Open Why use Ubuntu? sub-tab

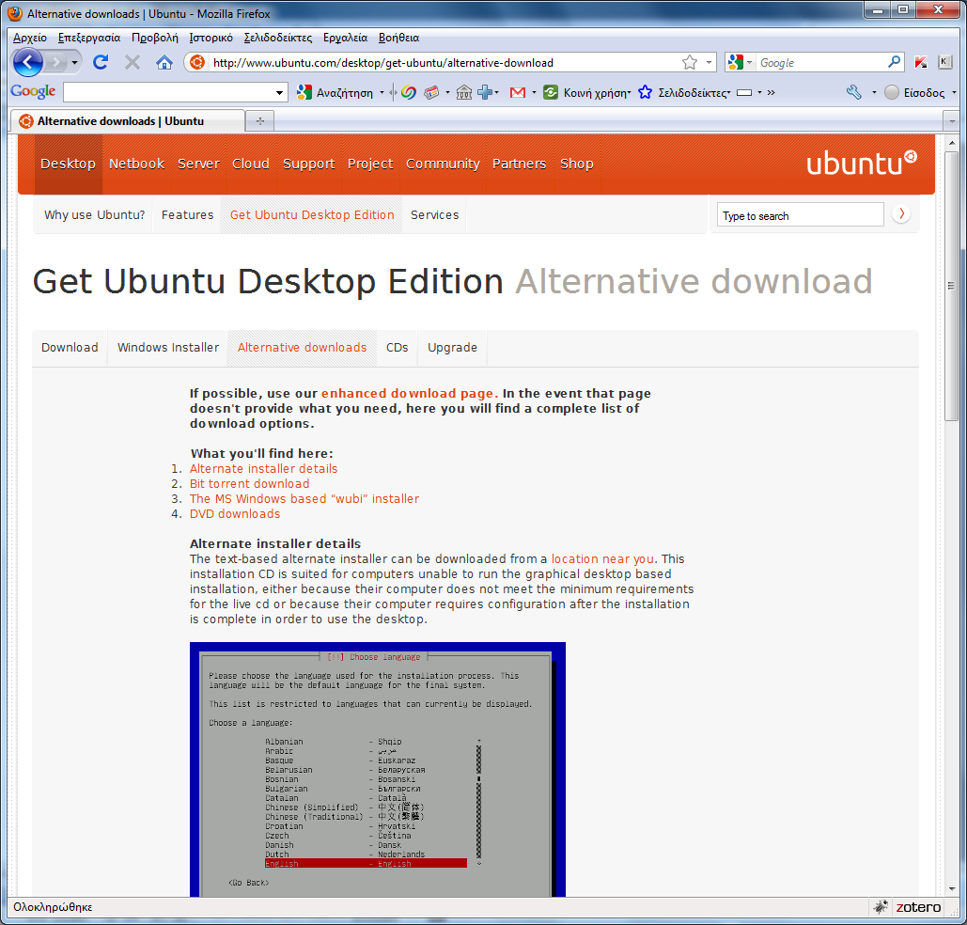(94, 214)
